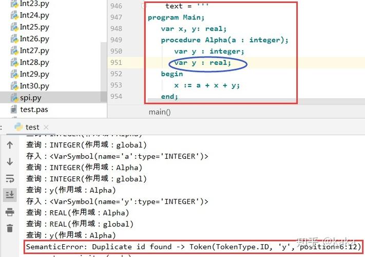
Task: Click Python file icon of spi.py
Action: [x=14, y=98]
